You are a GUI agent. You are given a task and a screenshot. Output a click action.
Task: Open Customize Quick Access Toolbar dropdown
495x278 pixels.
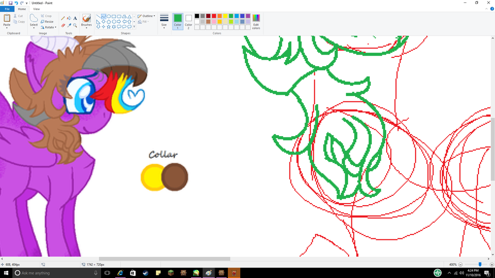[x=27, y=3]
